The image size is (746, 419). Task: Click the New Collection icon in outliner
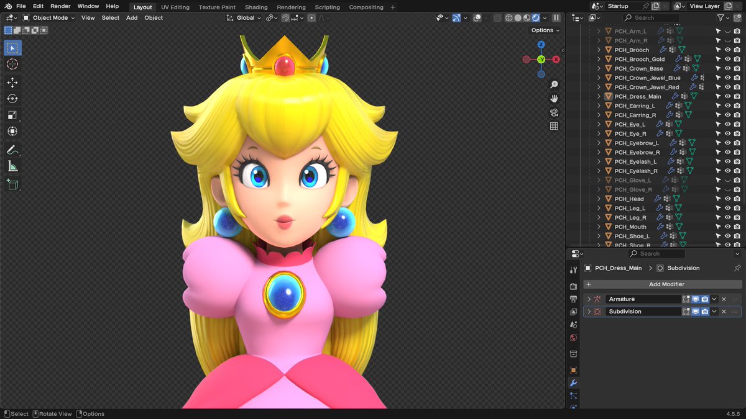737,18
